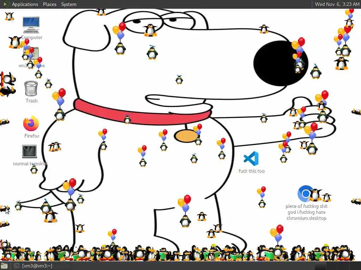Click the 'Firefox' icon label
Image resolution: width=361 pixels, height=270 pixels.
(32, 136)
